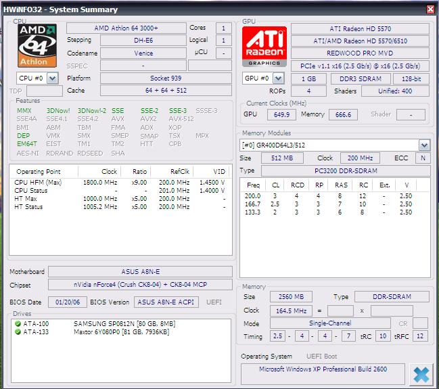Click the Socket 939 platform field
This screenshot has height=389, width=439.
coord(166,78)
